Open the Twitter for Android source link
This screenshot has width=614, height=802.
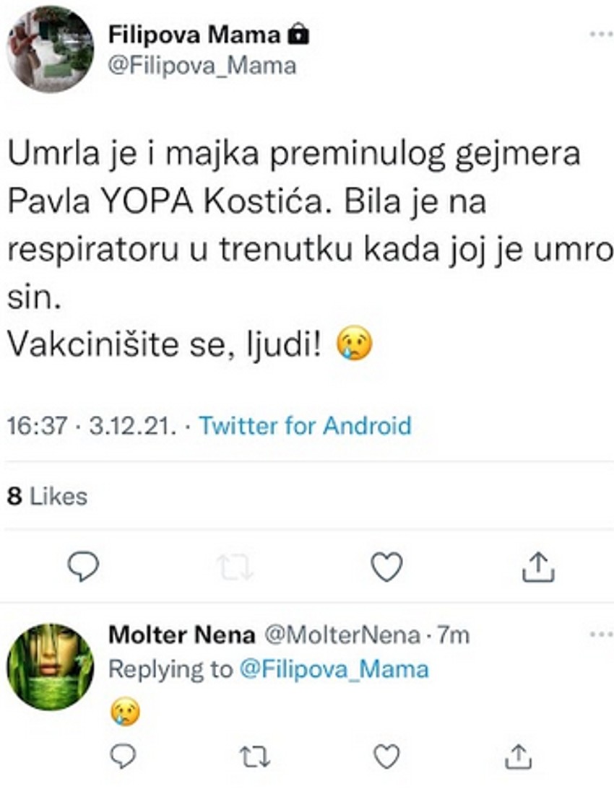click(x=306, y=426)
